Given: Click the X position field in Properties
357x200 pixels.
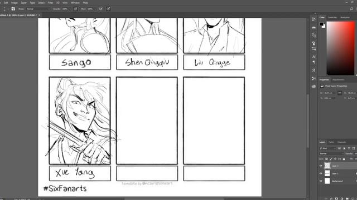Looking at the screenshot, I should coord(330,98).
